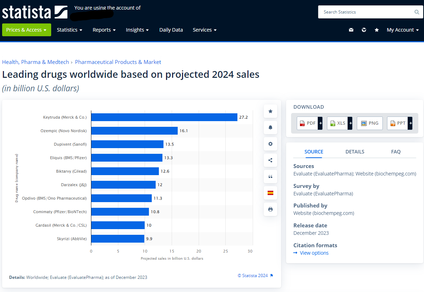Click the plus next to PPT

[x=410, y=123]
